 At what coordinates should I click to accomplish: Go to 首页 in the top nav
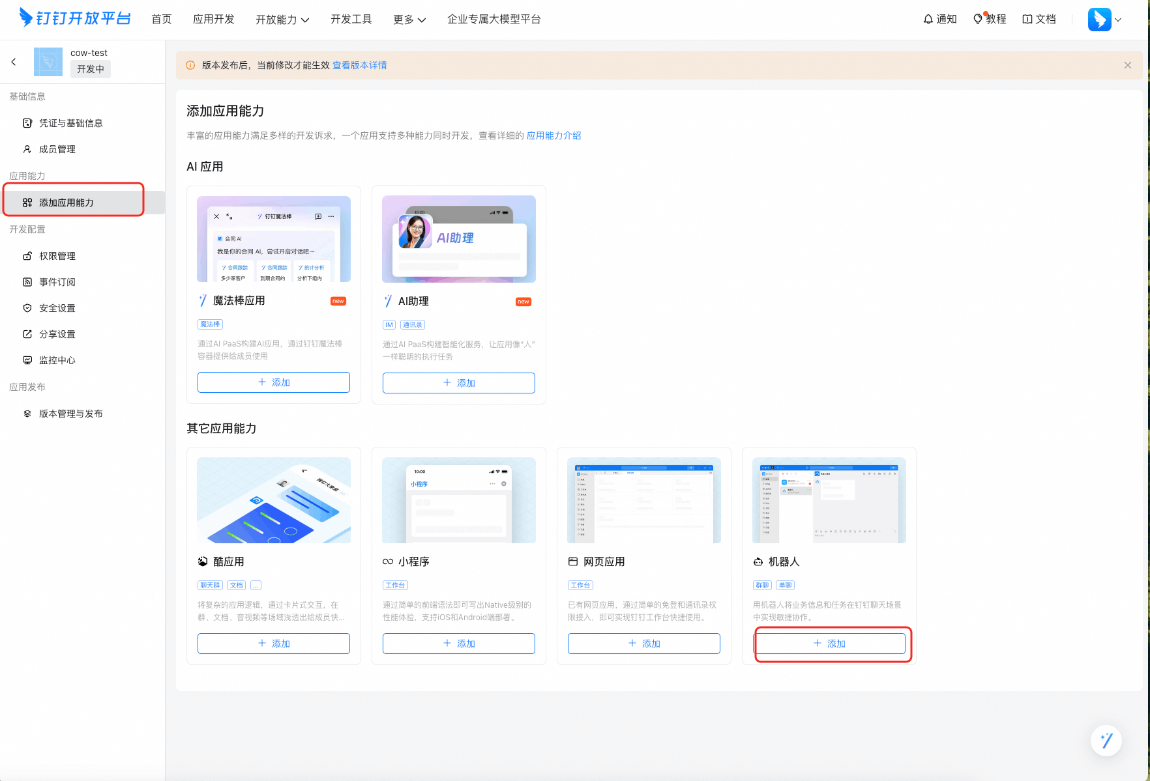162,20
